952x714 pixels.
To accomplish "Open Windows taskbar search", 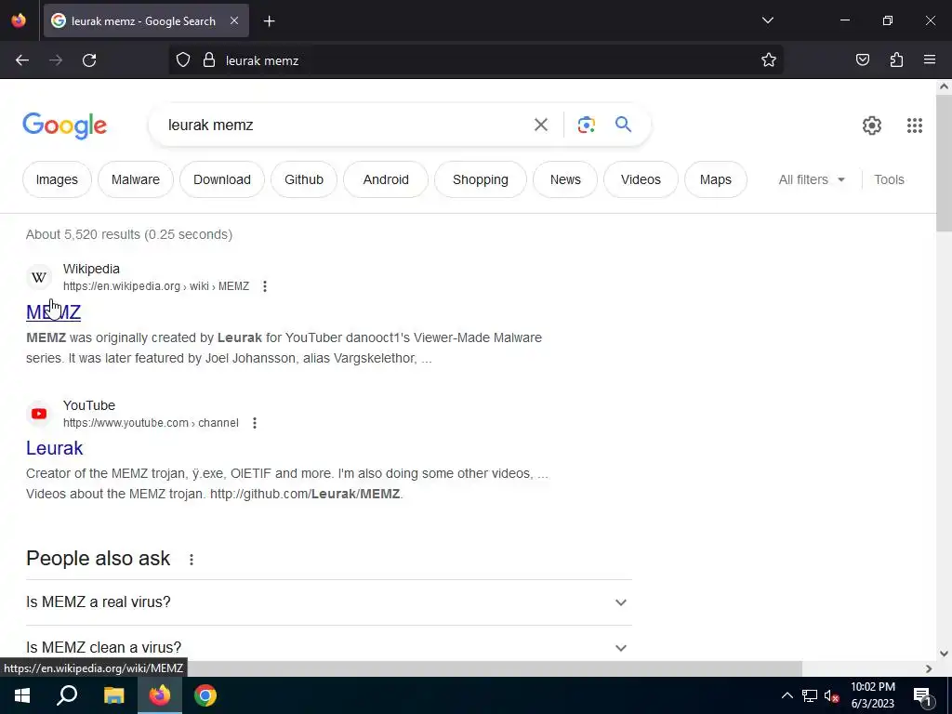I will point(67,695).
